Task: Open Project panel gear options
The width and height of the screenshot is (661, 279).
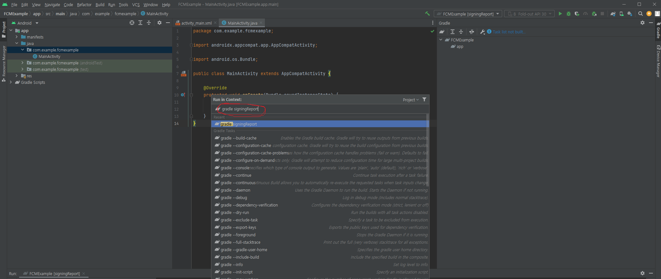Action: click(159, 23)
